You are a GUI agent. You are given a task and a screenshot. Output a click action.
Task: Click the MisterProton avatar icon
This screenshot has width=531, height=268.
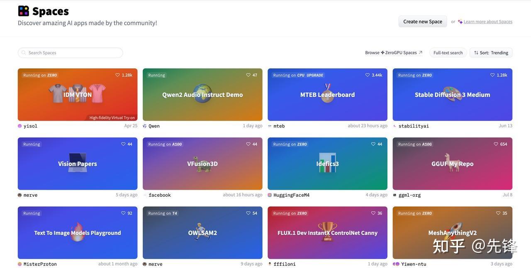click(20, 264)
